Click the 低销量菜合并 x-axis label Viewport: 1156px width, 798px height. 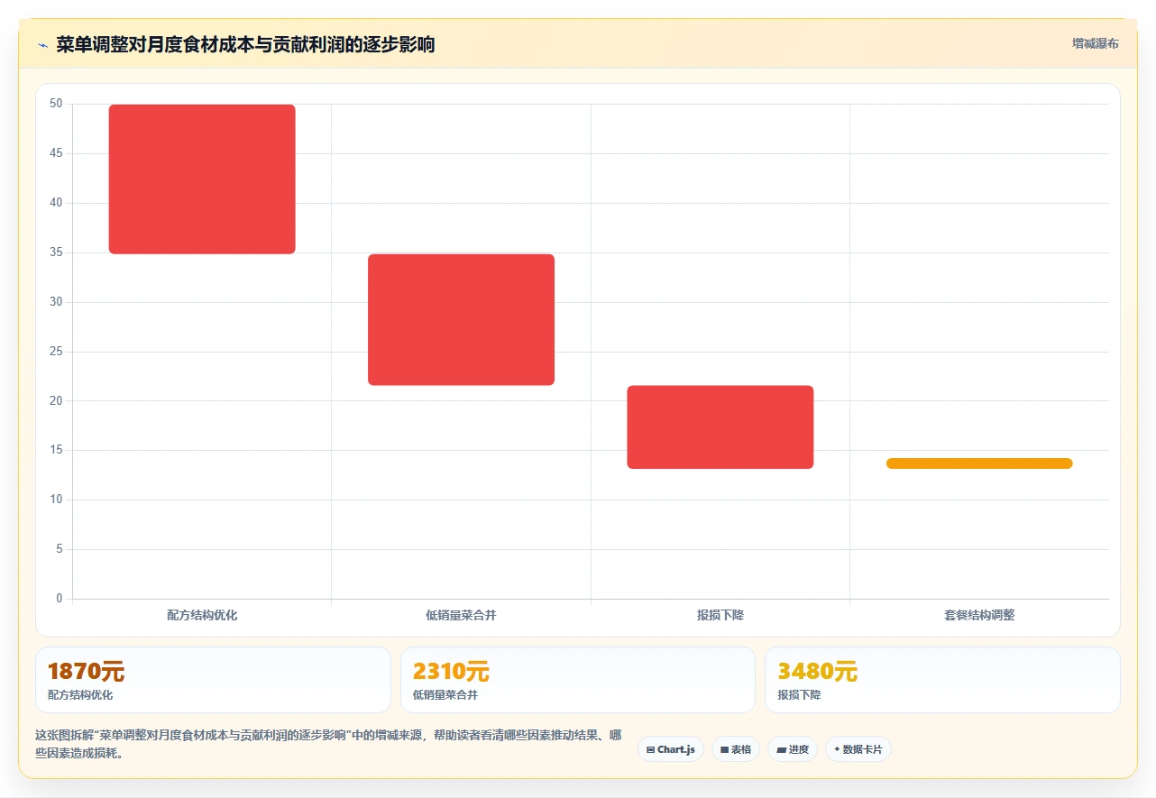click(x=461, y=615)
